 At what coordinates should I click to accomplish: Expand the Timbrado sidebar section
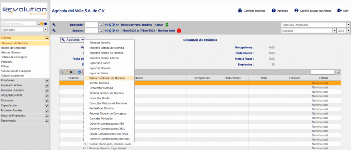point(47,101)
